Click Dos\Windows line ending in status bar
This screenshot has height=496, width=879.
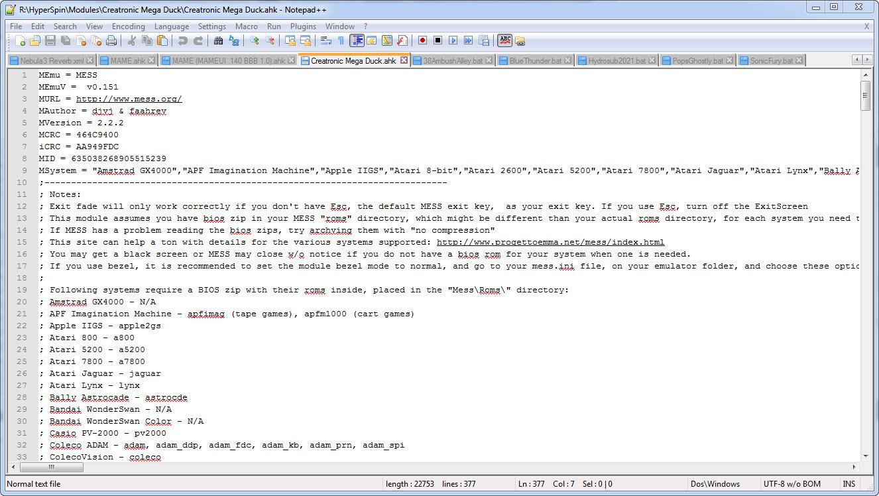click(x=715, y=484)
